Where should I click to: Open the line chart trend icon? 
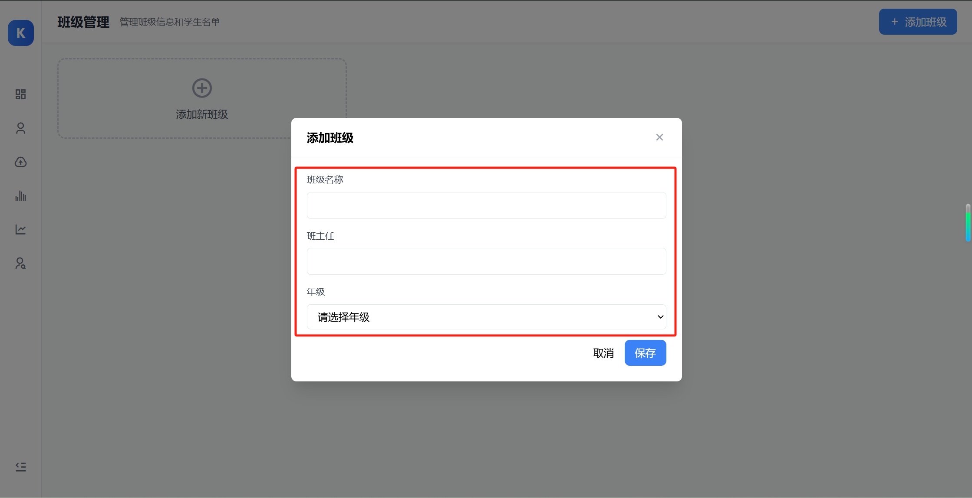(x=21, y=229)
